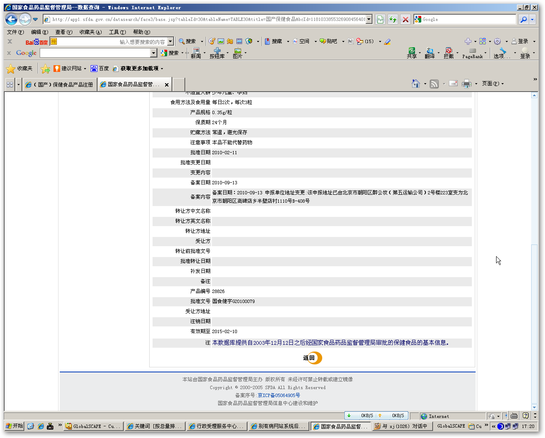This screenshot has width=545, height=438.
Task: Click the Baidu toolbar settings gear icon
Action: coord(497,41)
